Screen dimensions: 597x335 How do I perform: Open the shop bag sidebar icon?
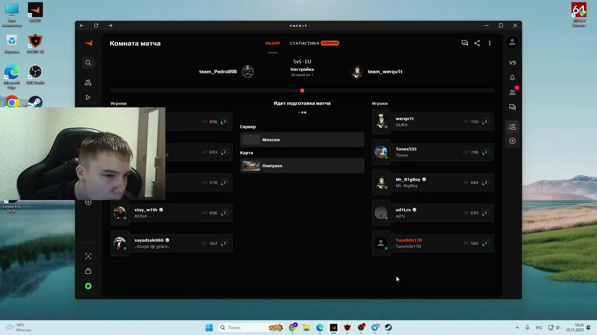[88, 271]
